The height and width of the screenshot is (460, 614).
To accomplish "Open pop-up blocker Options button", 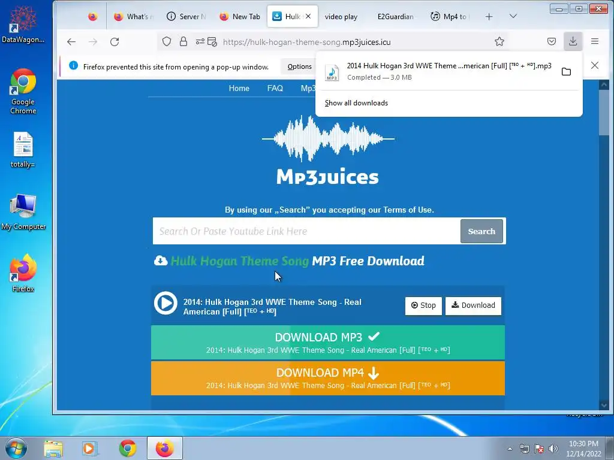I will click(x=300, y=66).
